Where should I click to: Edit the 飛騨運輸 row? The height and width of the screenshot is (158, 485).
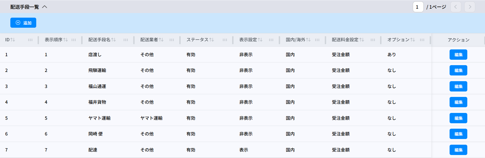click(458, 70)
